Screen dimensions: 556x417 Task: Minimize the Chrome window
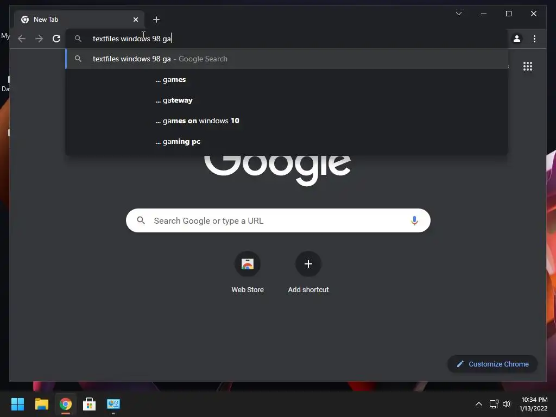tap(484, 14)
